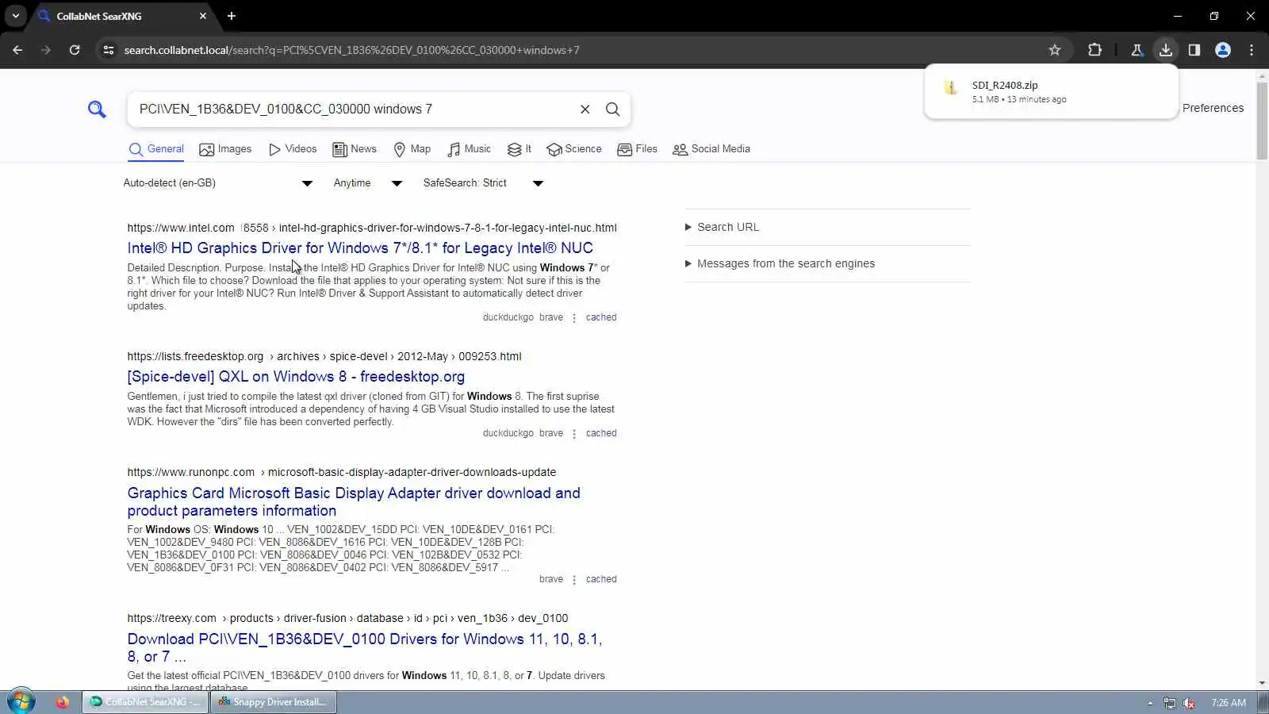The width and height of the screenshot is (1269, 714).
Task: Open cached version of runonpc result
Action: (x=601, y=579)
